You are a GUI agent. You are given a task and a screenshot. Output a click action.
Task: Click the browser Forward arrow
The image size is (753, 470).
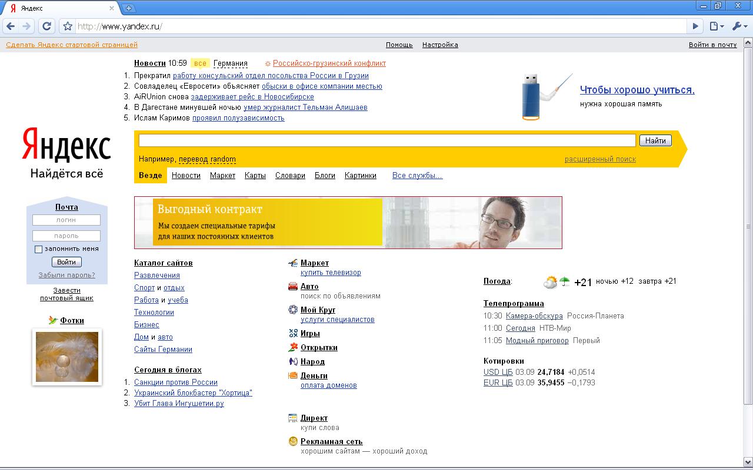tap(26, 26)
